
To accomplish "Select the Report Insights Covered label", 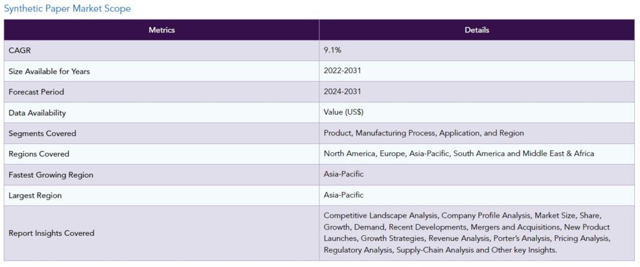I will (x=51, y=233).
